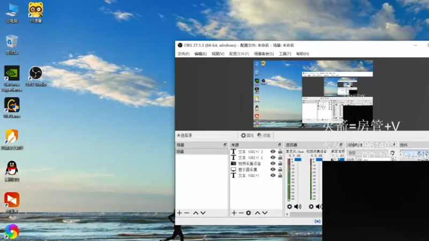Open the 向日葵 red desktop shortcut
Viewport: 429px width, 241px height.
(x=12, y=203)
